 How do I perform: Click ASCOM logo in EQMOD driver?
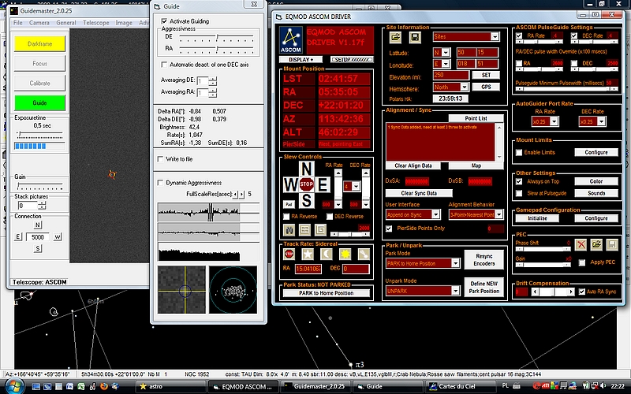pyautogui.click(x=290, y=40)
